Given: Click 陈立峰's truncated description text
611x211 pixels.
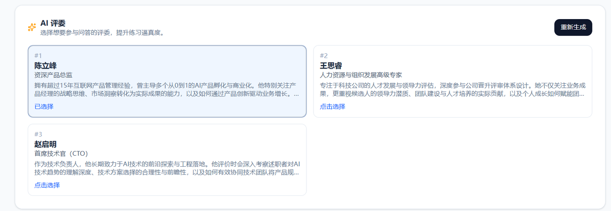Looking at the screenshot, I should [167, 90].
